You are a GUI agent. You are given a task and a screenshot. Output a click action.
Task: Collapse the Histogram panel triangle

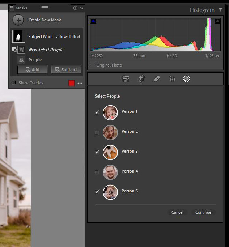[x=220, y=10]
